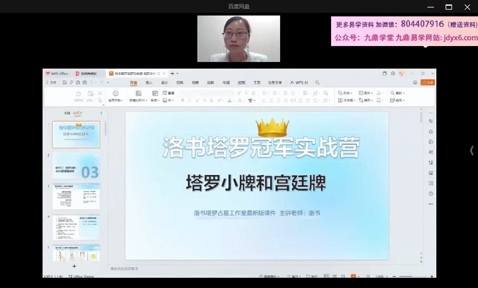478x288 pixels.
Task: Open the three-dot more options in right sidebar
Action: tap(431, 204)
